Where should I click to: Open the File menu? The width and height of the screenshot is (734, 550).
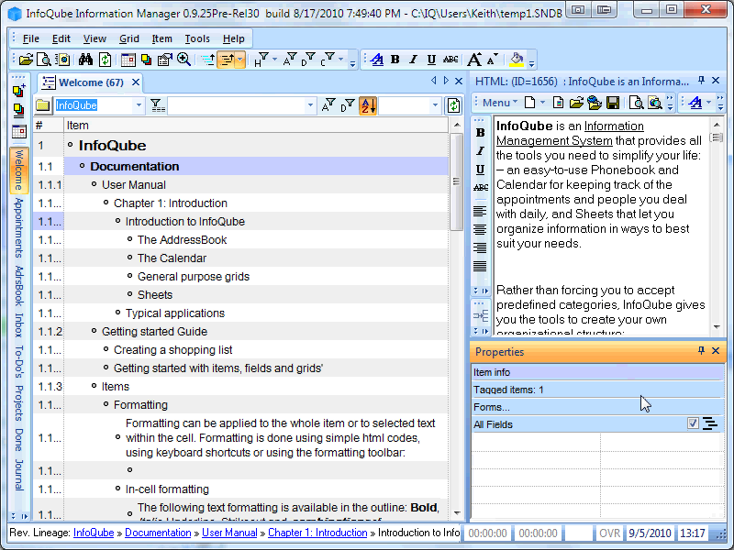pyautogui.click(x=31, y=38)
